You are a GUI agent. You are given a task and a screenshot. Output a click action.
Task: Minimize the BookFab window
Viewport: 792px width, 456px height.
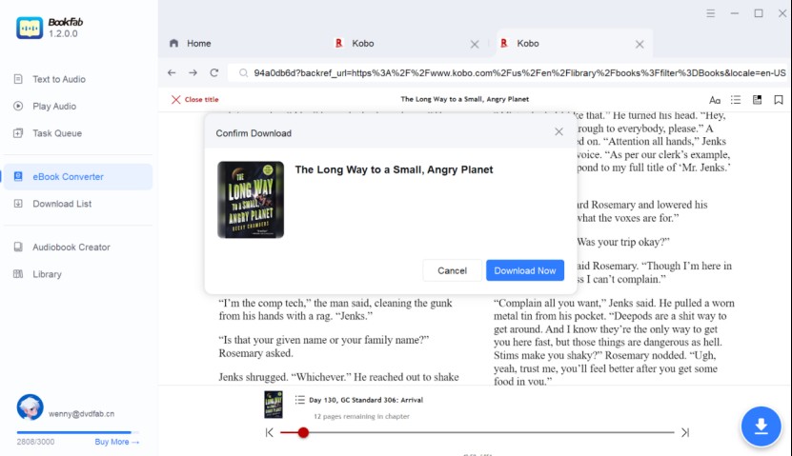(735, 13)
